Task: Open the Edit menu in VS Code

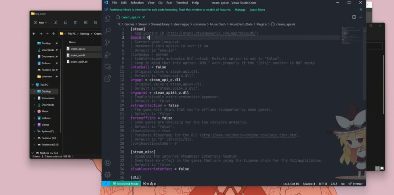Action: pyautogui.click(x=124, y=3)
